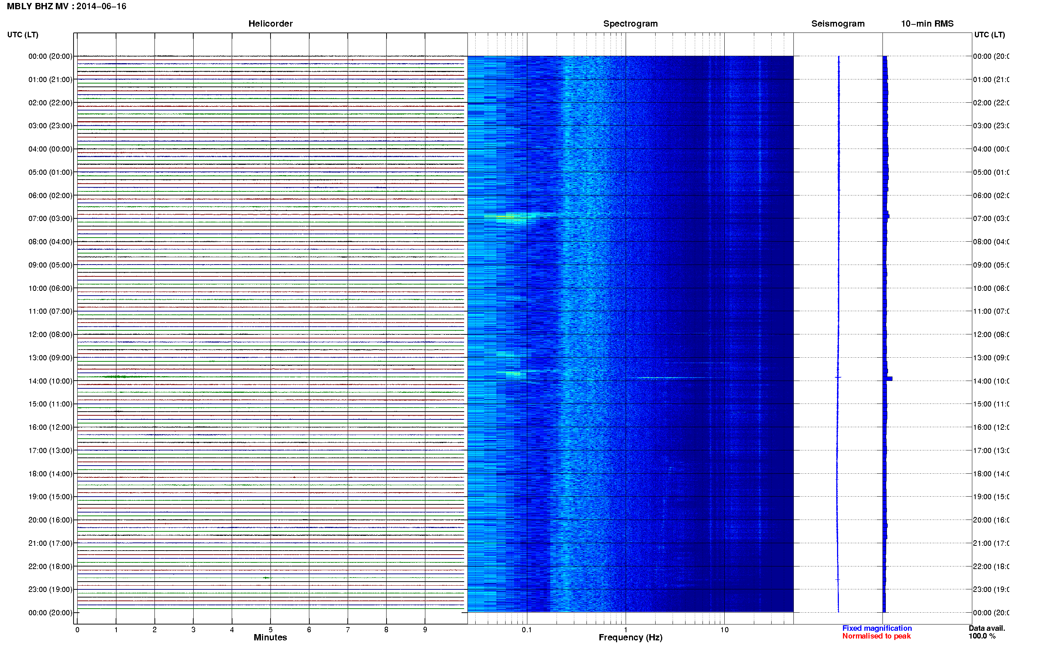The image size is (1051, 657).
Task: Click the Fixed magnification legend text
Action: pos(877,628)
